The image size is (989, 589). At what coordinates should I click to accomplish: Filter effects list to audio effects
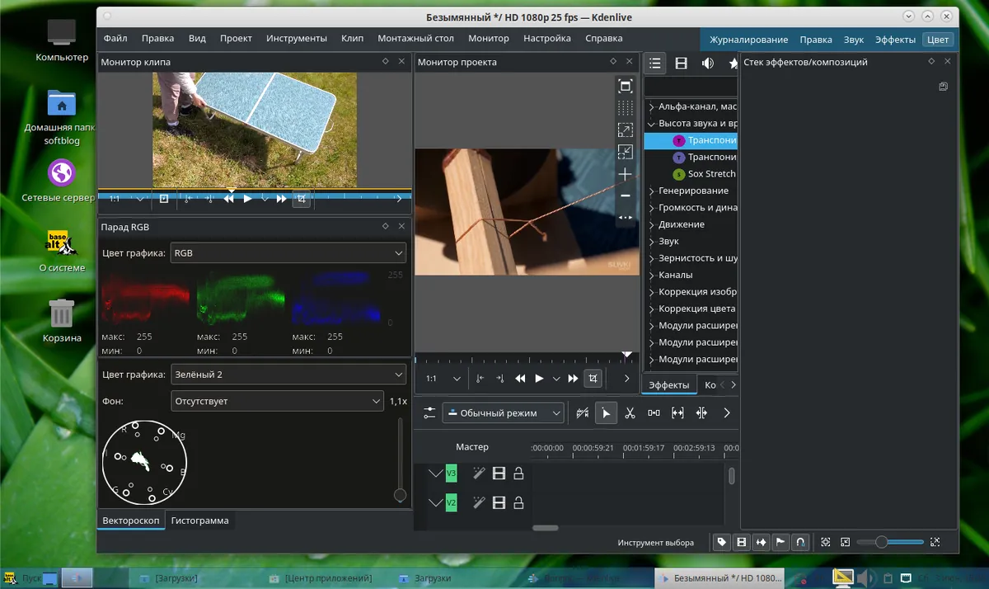[x=707, y=63]
